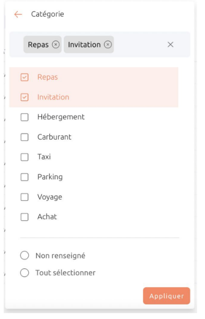Check the Hébergement checkbox

coord(25,117)
